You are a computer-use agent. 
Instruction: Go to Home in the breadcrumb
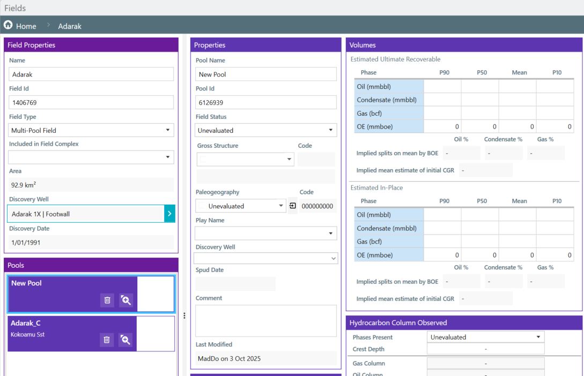tap(26, 26)
